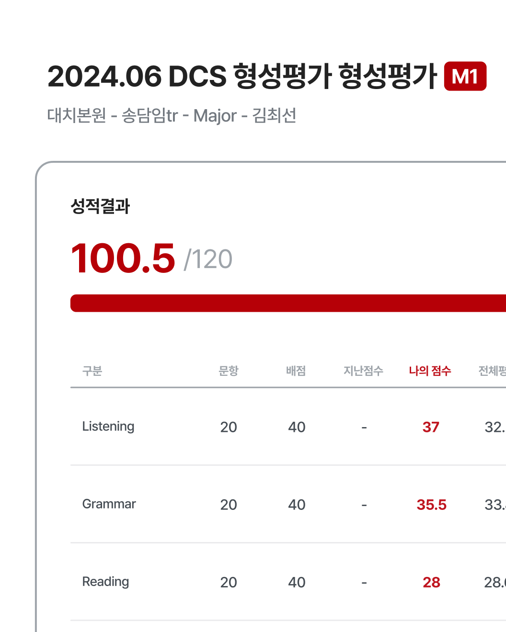Click the Reading score 28
This screenshot has height=632, width=506.
[431, 582]
